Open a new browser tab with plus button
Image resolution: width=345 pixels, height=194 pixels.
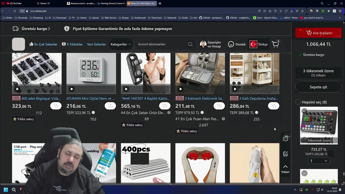point(160,3)
